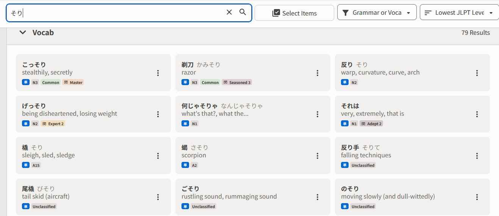The width and height of the screenshot is (499, 216).
Task: Click 'scorpion' definition text
Action: tap(194, 155)
